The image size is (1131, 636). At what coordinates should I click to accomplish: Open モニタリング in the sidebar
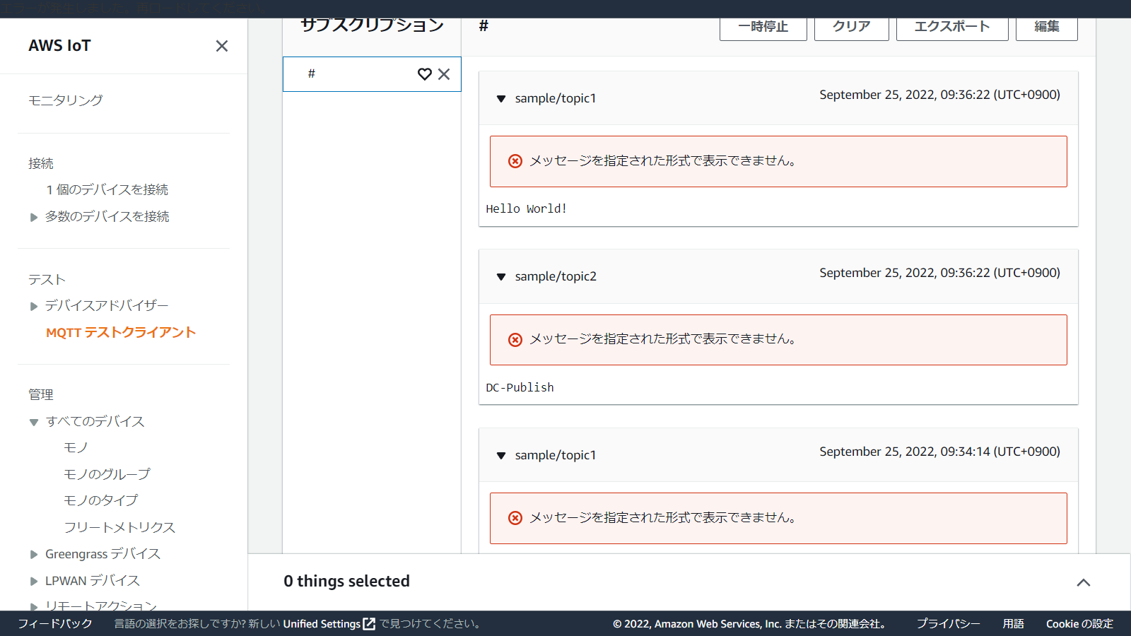point(66,100)
